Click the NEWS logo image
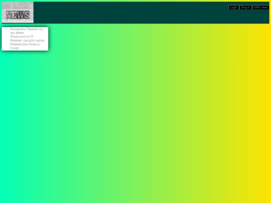This screenshot has height=203, width=271. [18, 12]
